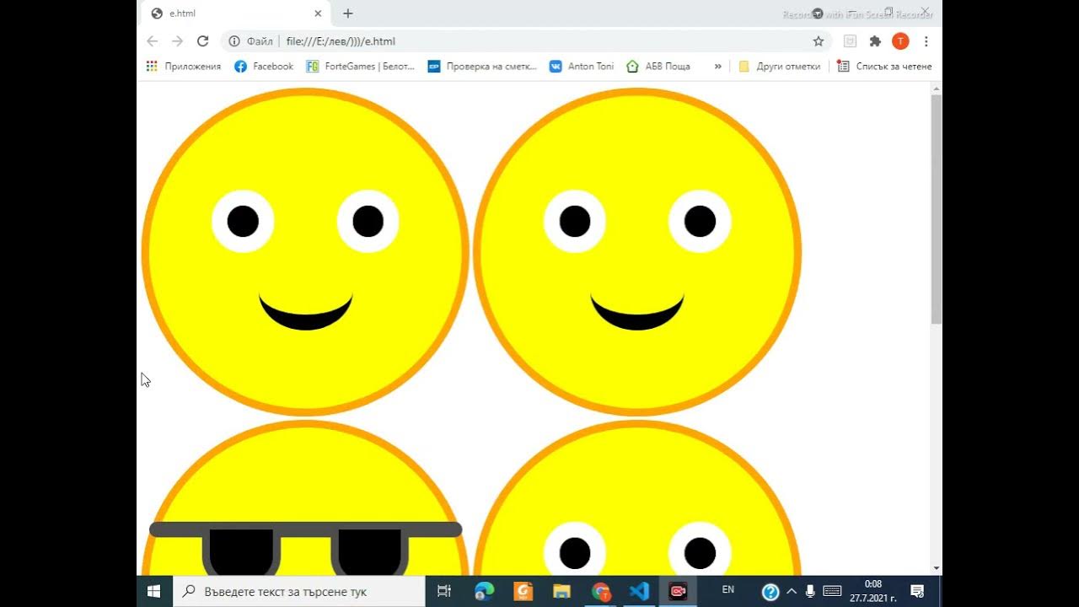Open the clock showing 0:08 27.7.2021
Image resolution: width=1079 pixels, height=607 pixels.
pos(873,591)
